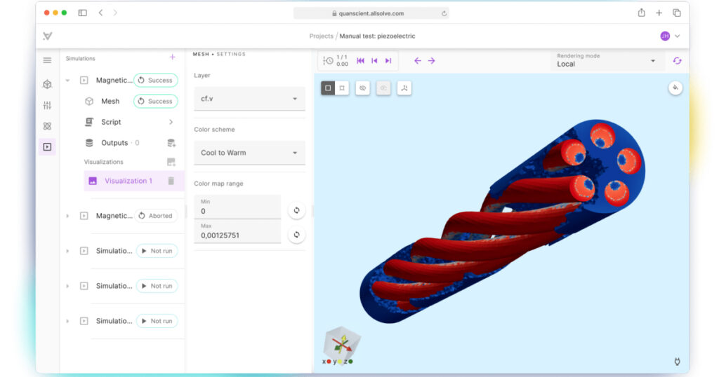
Task: Click the orientation cube gizmo
Action: click(342, 344)
